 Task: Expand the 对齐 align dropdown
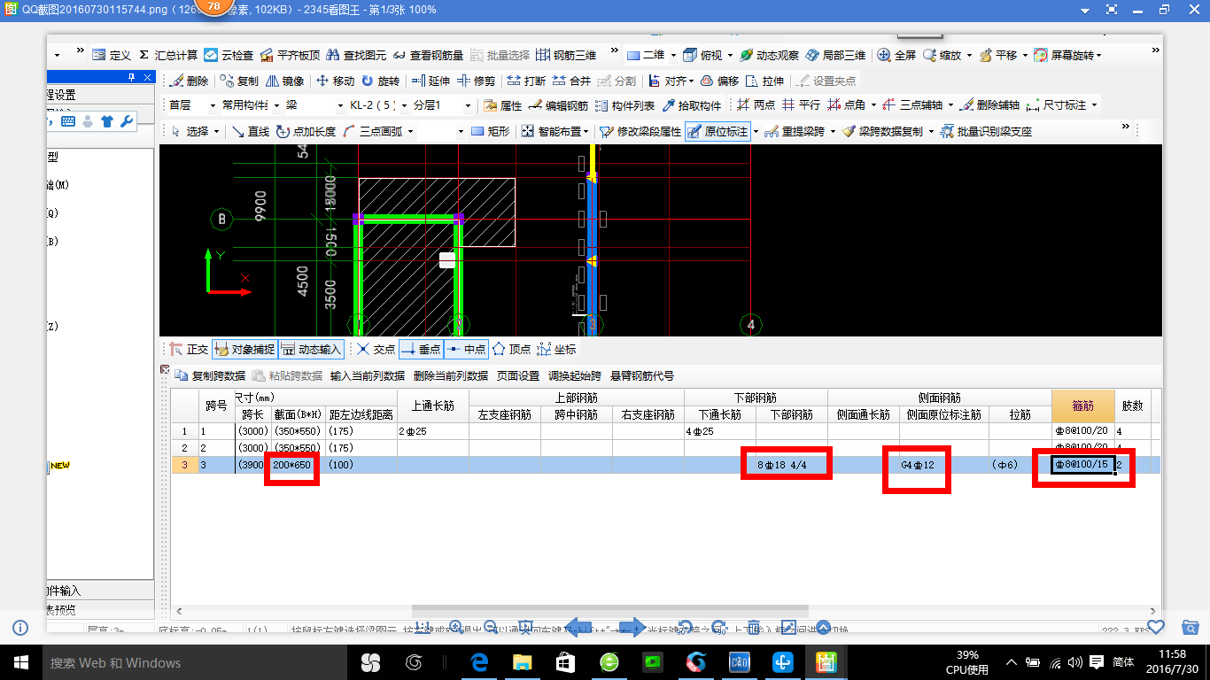click(x=693, y=81)
